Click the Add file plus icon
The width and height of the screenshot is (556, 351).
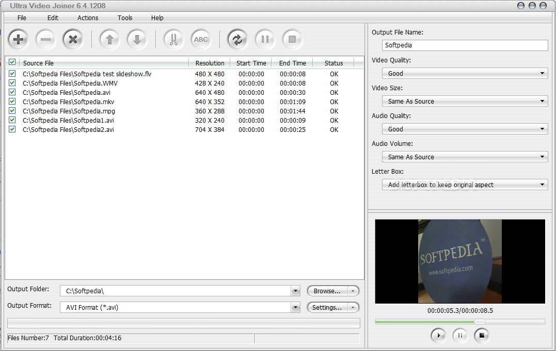[x=18, y=39]
